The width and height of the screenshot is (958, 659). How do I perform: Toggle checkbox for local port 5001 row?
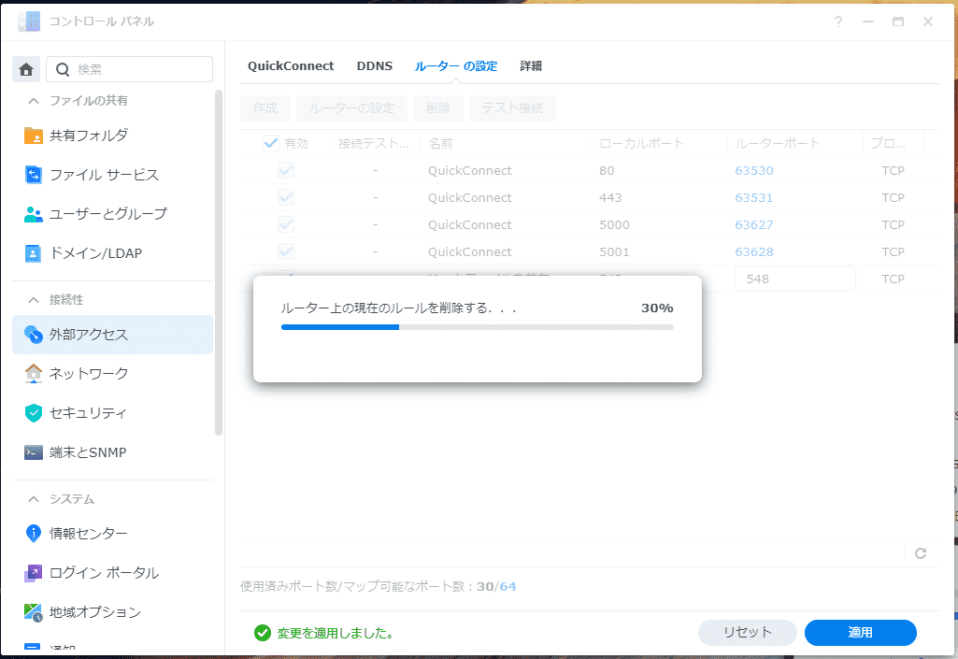click(286, 251)
